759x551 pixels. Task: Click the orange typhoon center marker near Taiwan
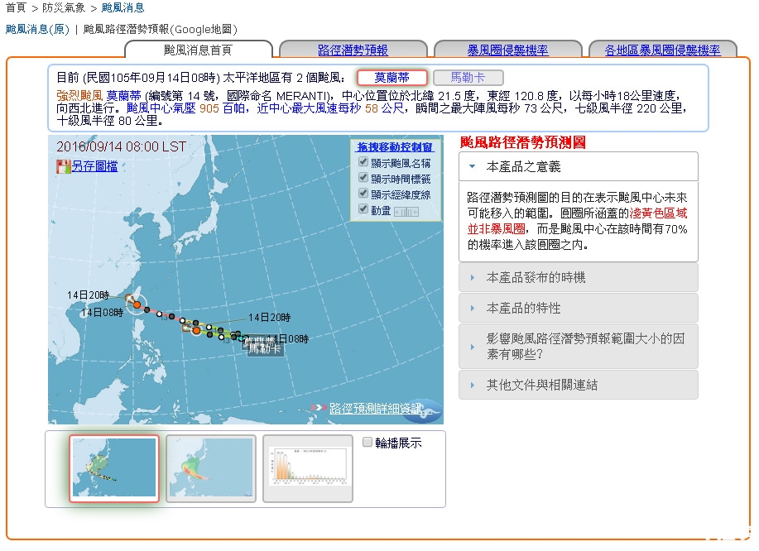137,304
